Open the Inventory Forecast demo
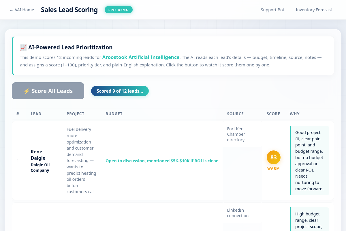 pyautogui.click(x=314, y=10)
